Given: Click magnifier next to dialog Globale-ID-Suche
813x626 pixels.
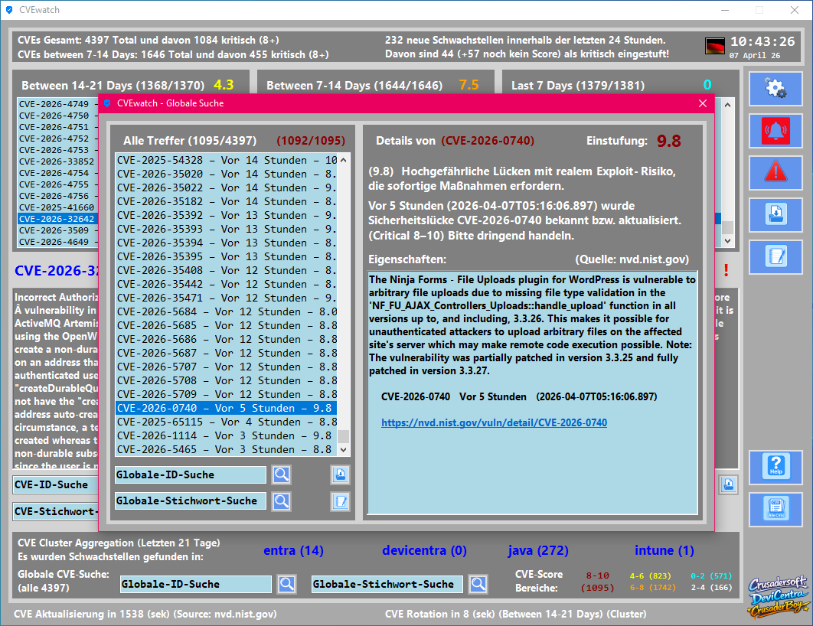Looking at the screenshot, I should tap(282, 474).
